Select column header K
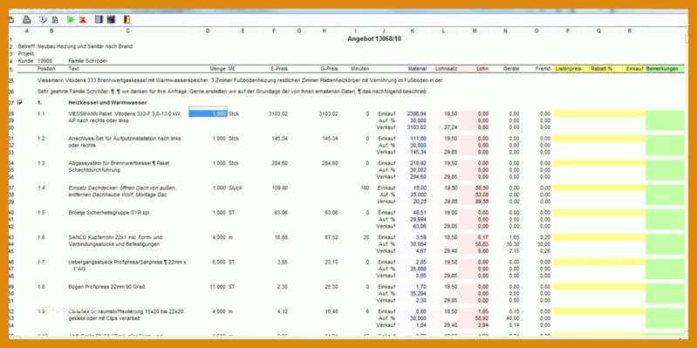The width and height of the screenshot is (697, 348). [413, 31]
